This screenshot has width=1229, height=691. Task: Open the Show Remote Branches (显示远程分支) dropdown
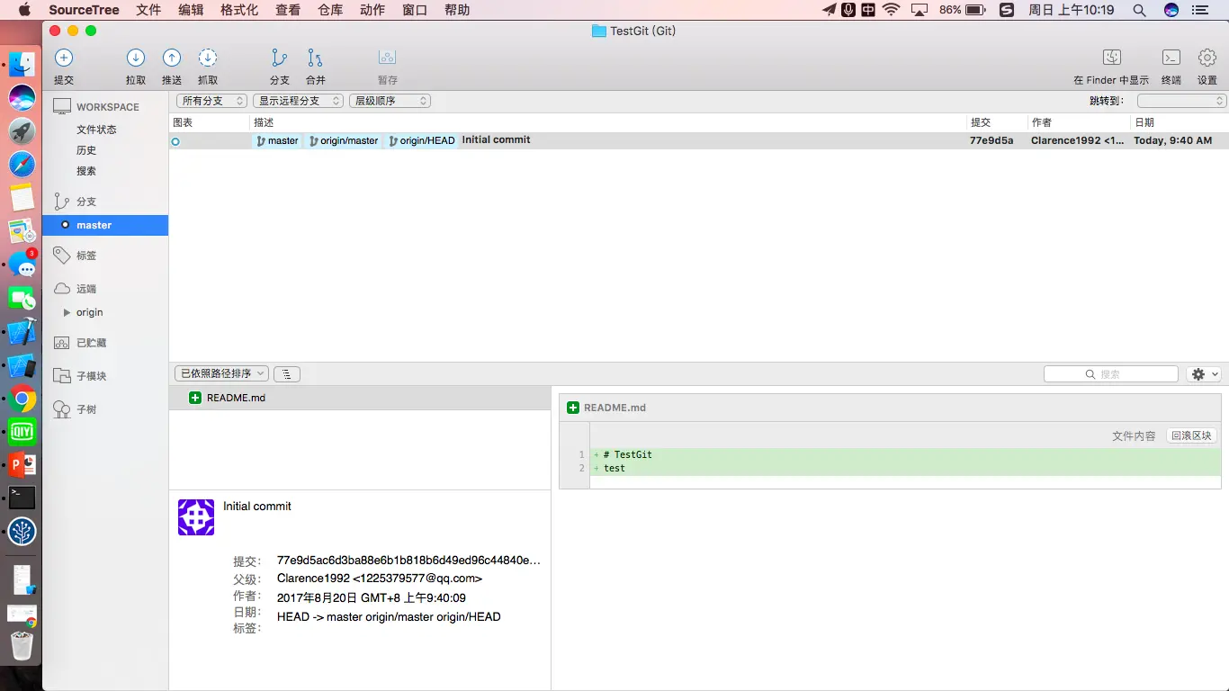(x=298, y=101)
